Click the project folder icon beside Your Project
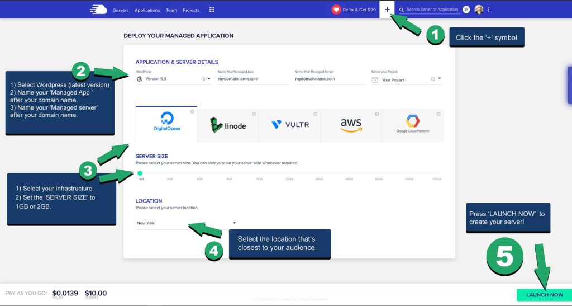The width and height of the screenshot is (572, 306). point(375,80)
